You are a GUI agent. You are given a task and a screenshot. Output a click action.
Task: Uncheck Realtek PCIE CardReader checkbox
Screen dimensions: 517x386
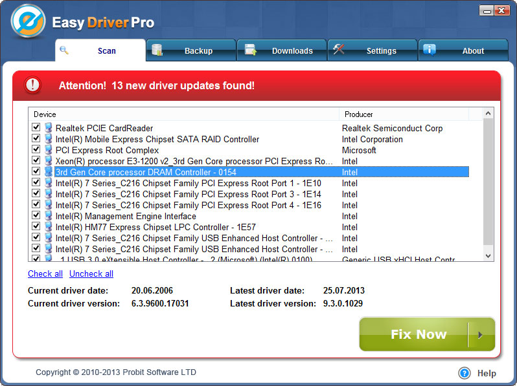[36, 127]
